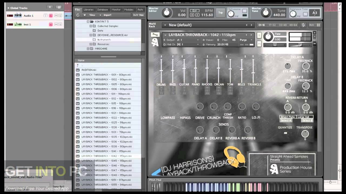Click the AUX button

(x=312, y=25)
